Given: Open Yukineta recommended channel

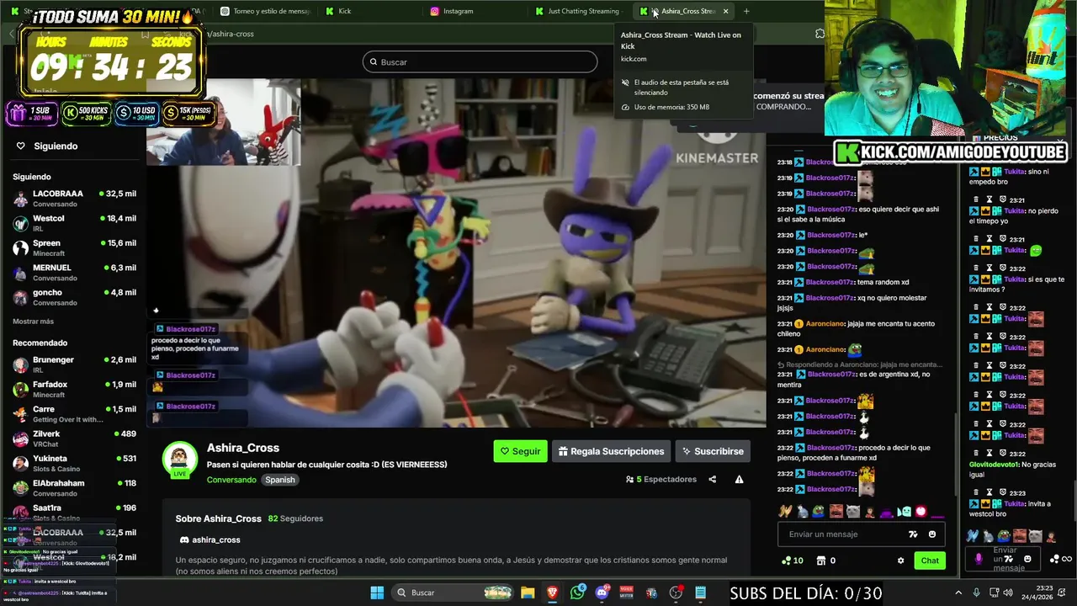Looking at the screenshot, I should tap(74, 463).
